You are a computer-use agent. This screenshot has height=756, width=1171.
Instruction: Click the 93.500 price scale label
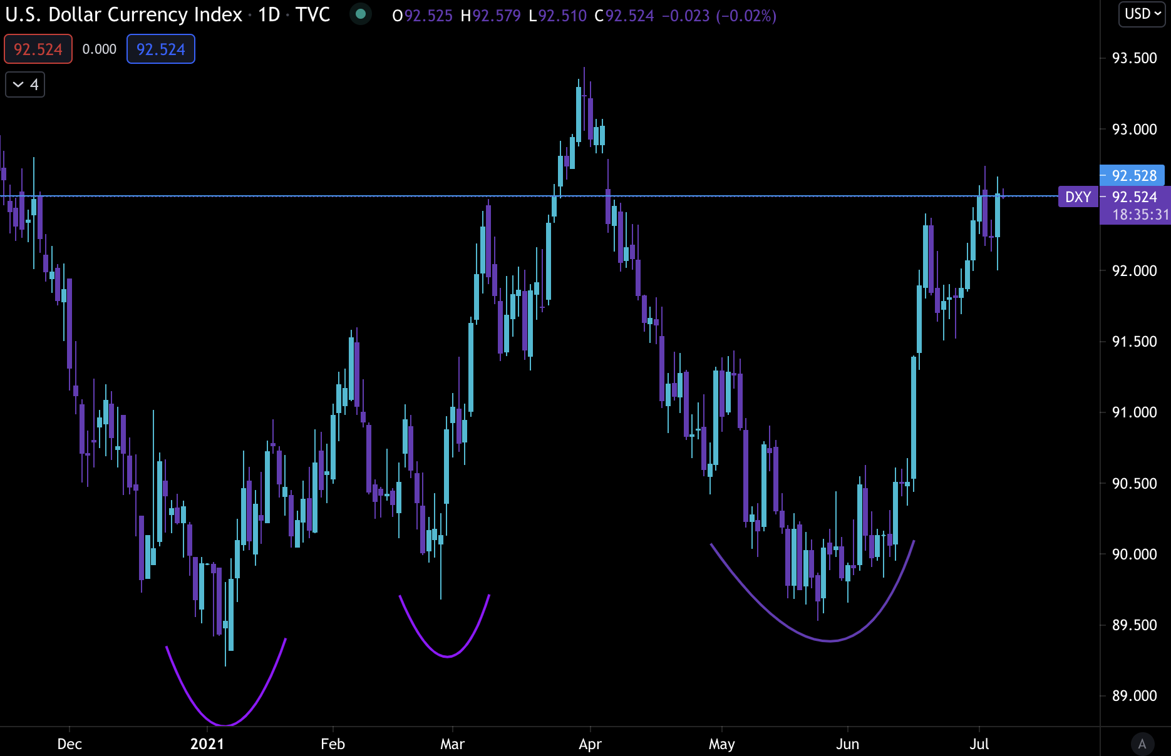[x=1134, y=58]
